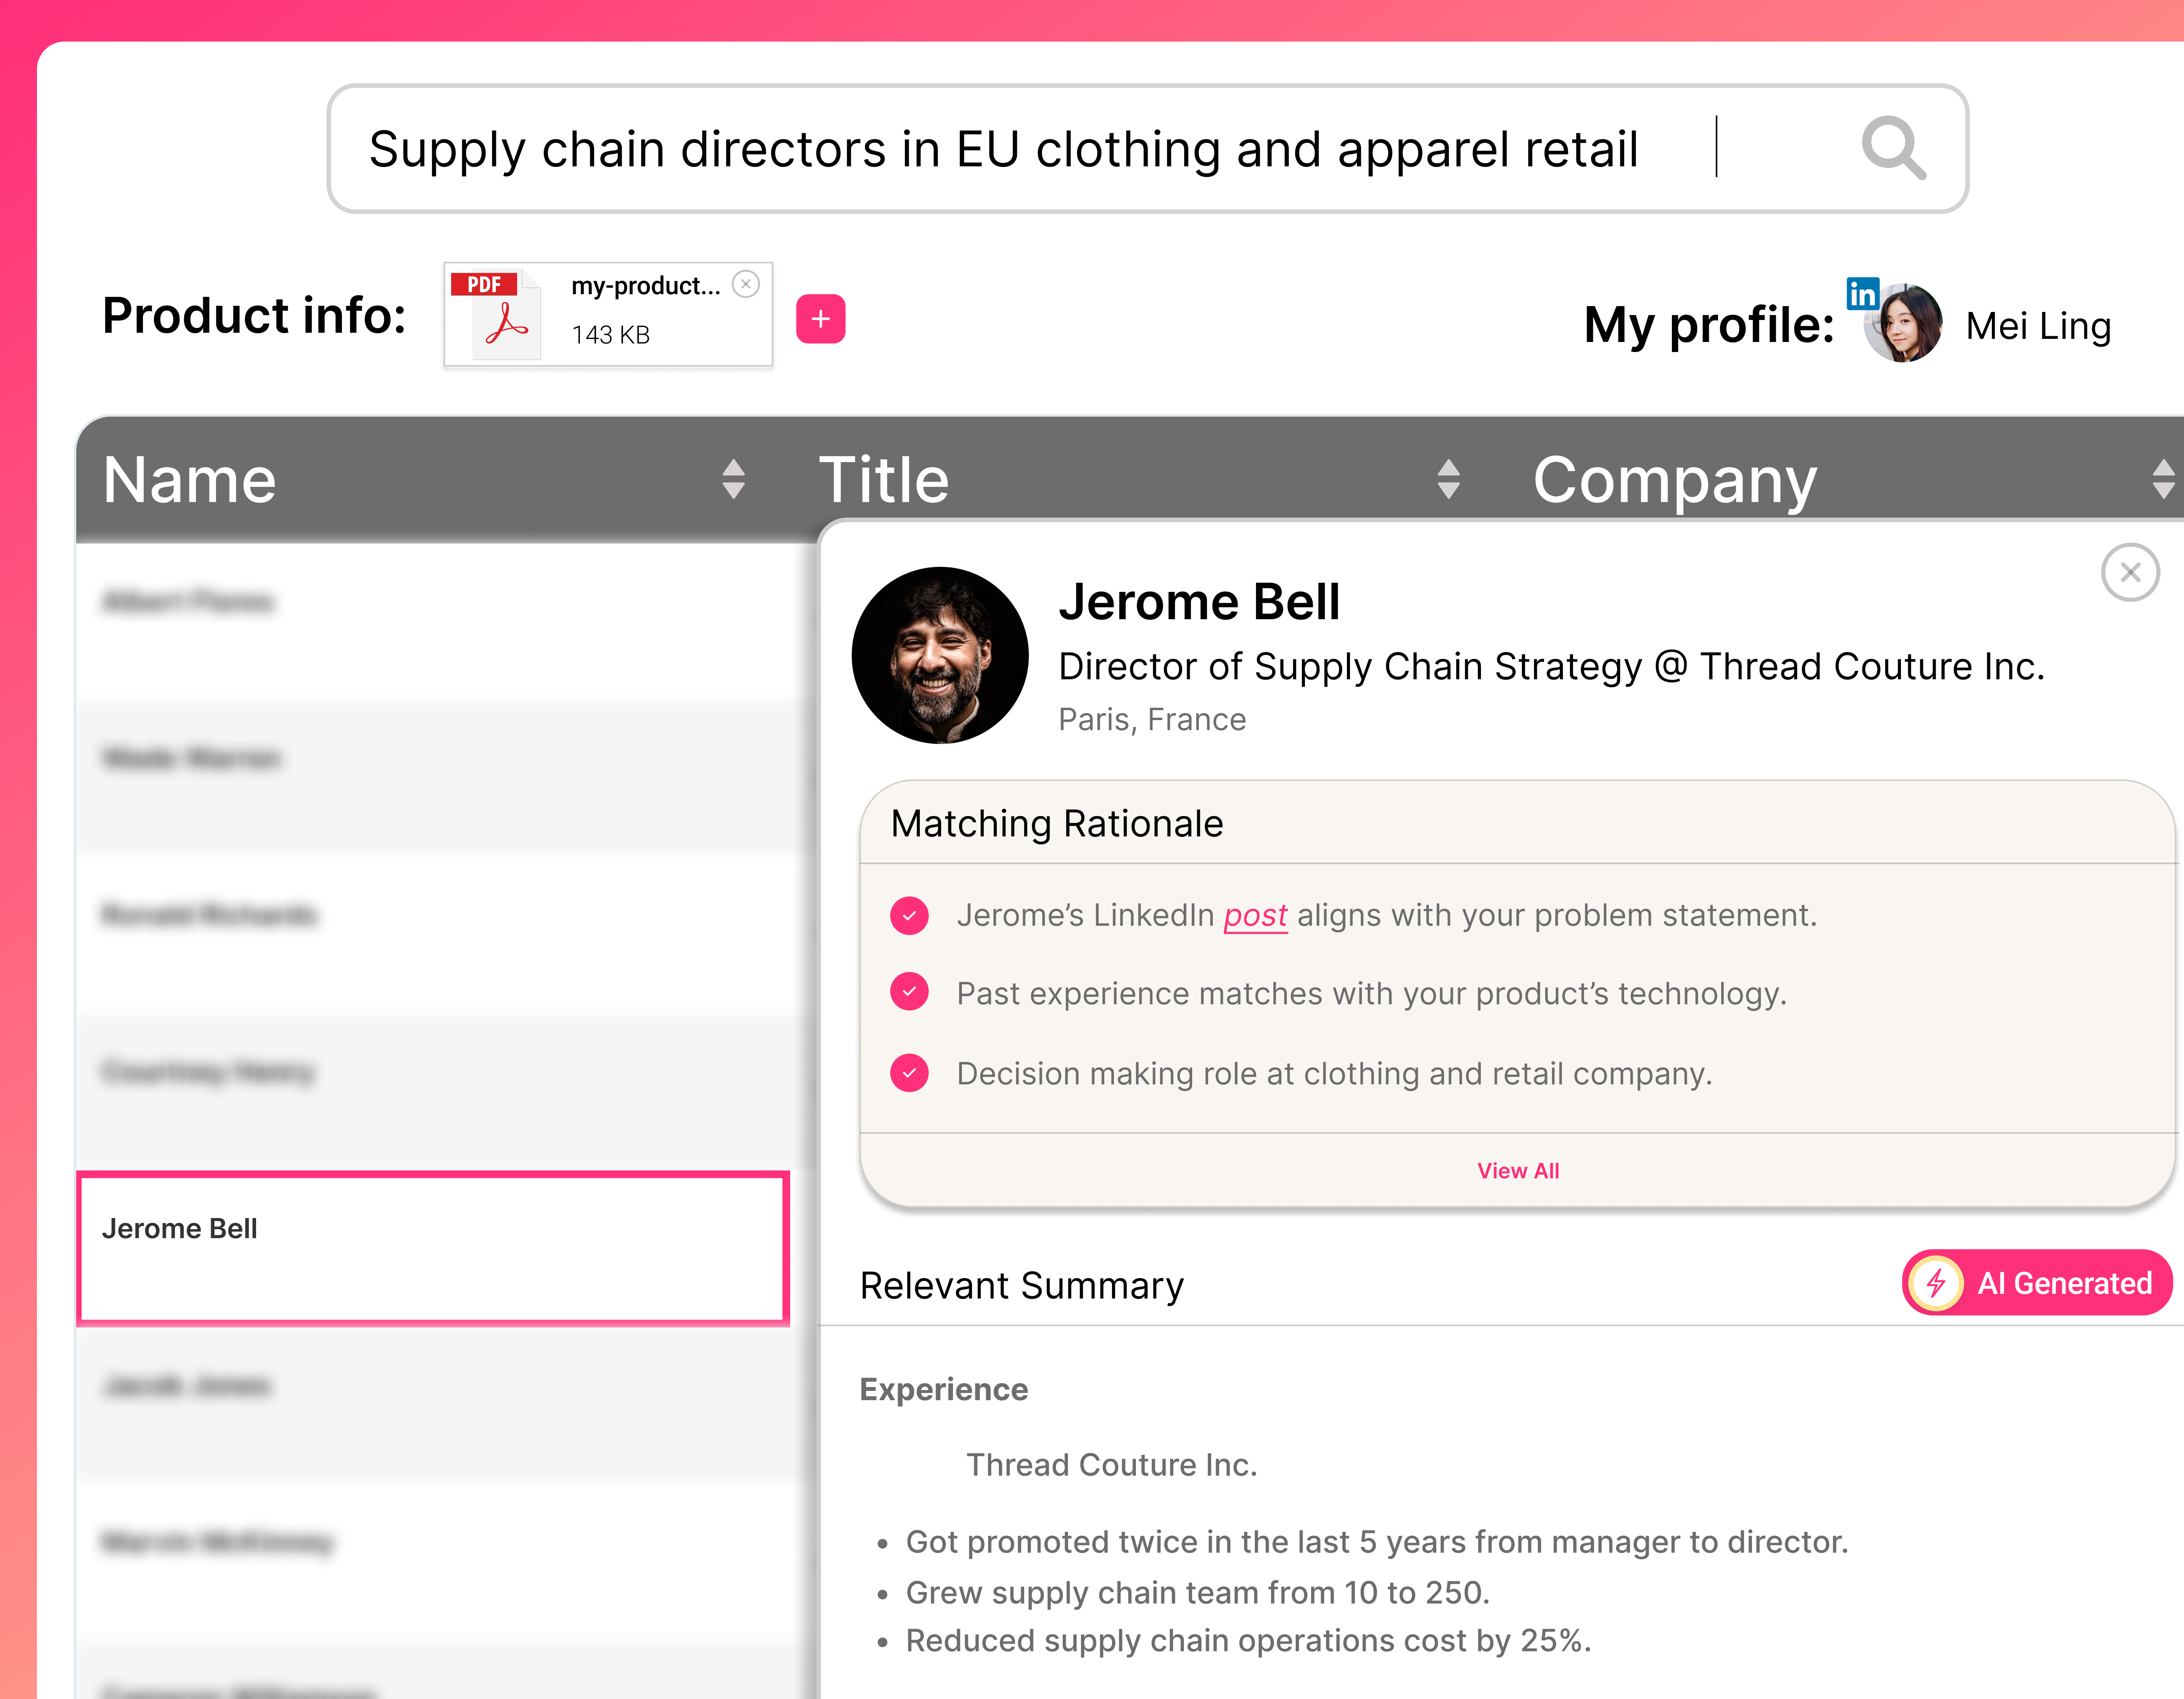Remove the my-product PDF attachment

point(746,284)
